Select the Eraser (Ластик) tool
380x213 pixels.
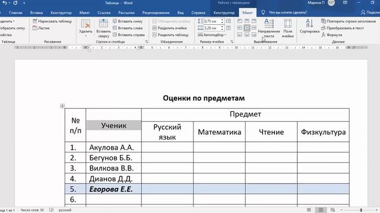(x=41, y=28)
